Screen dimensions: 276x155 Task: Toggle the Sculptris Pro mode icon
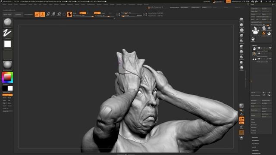coord(69,14)
